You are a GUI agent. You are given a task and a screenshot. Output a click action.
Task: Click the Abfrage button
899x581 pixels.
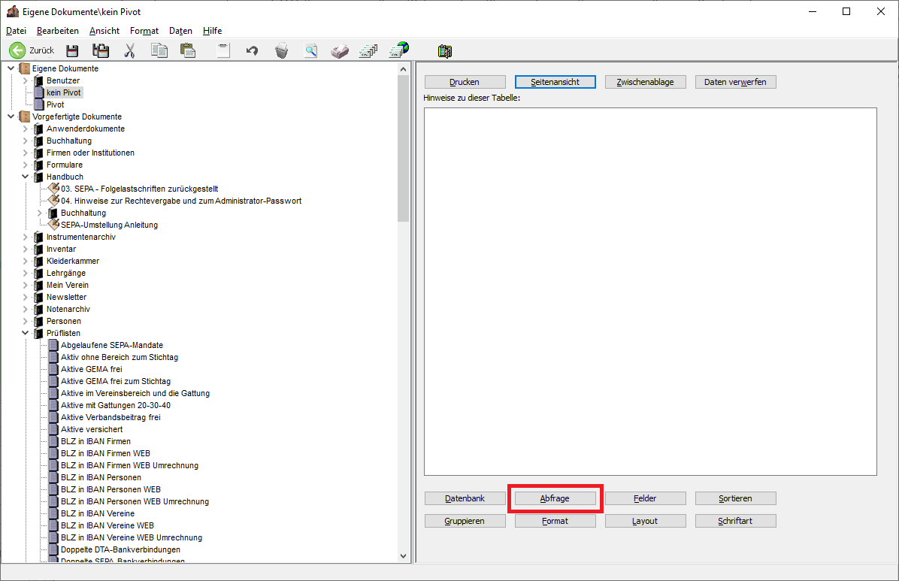pyautogui.click(x=555, y=498)
